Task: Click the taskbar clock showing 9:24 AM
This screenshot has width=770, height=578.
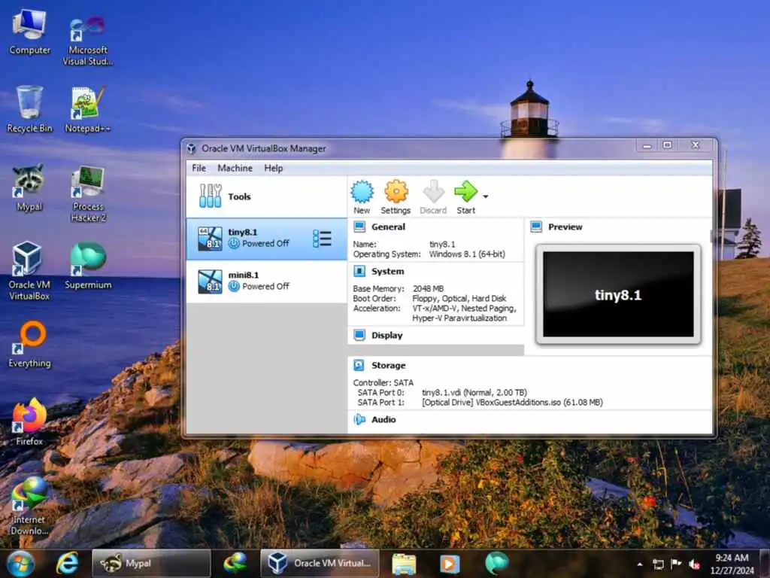Action: click(732, 564)
